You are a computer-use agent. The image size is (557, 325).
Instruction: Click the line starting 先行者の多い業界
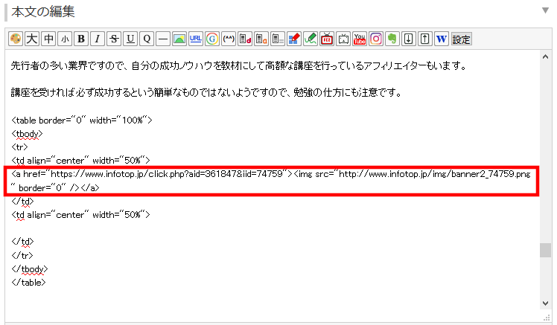(238, 65)
